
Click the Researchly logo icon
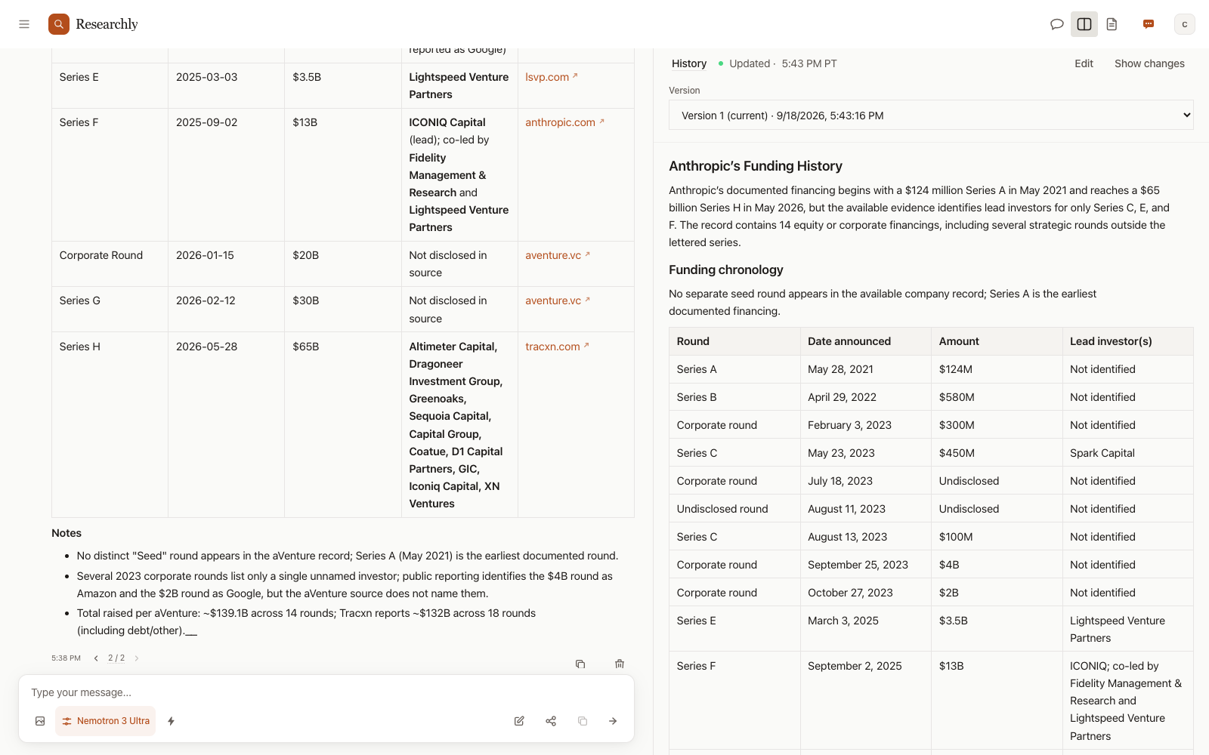coord(59,24)
